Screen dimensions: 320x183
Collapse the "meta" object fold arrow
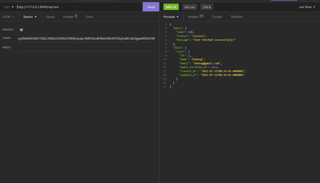[168, 28]
